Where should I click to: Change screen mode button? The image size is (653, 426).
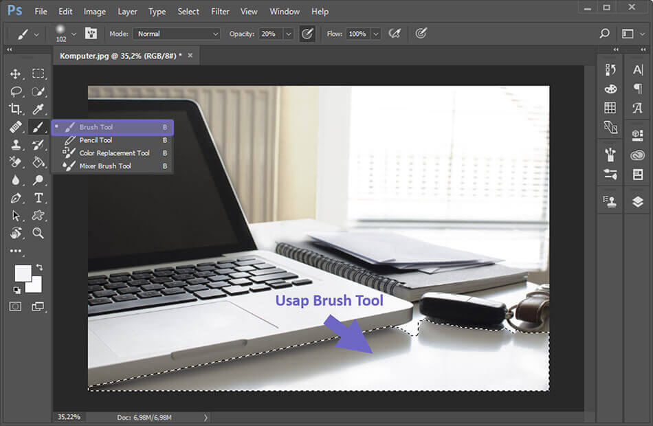[38, 307]
